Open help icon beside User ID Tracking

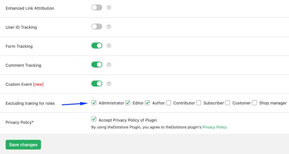(109, 27)
